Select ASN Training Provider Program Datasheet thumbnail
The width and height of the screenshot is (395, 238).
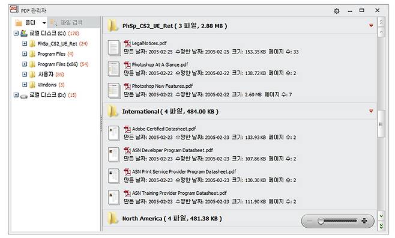(x=113, y=197)
